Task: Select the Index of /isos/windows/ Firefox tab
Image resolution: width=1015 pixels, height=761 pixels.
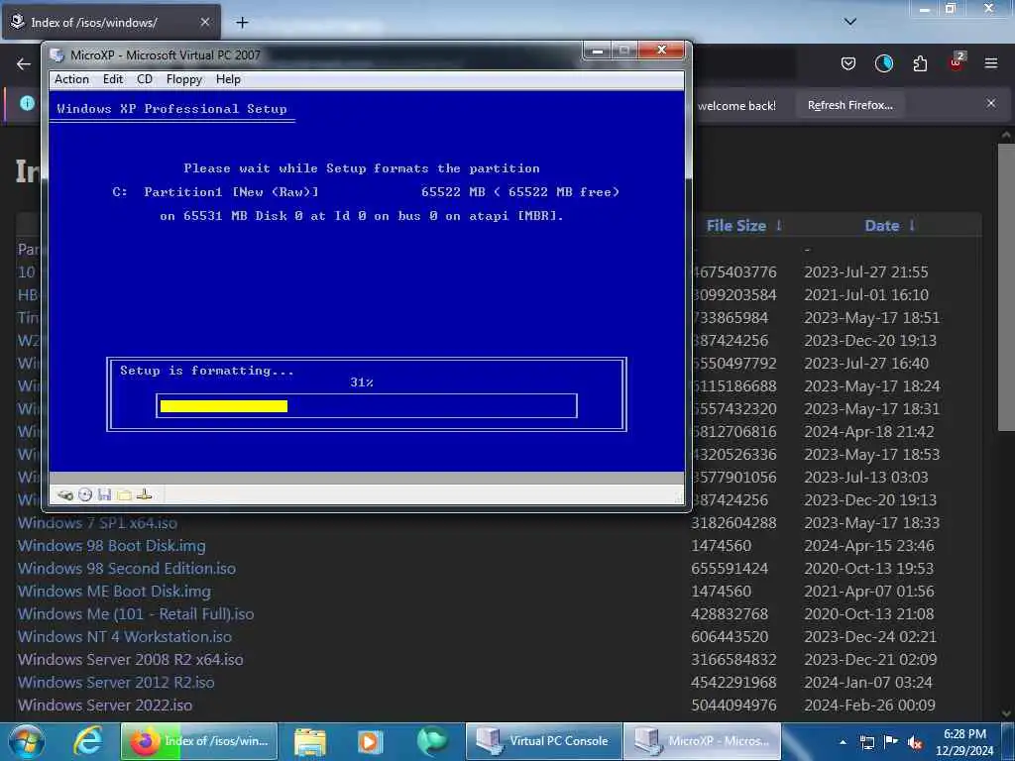Action: (111, 23)
